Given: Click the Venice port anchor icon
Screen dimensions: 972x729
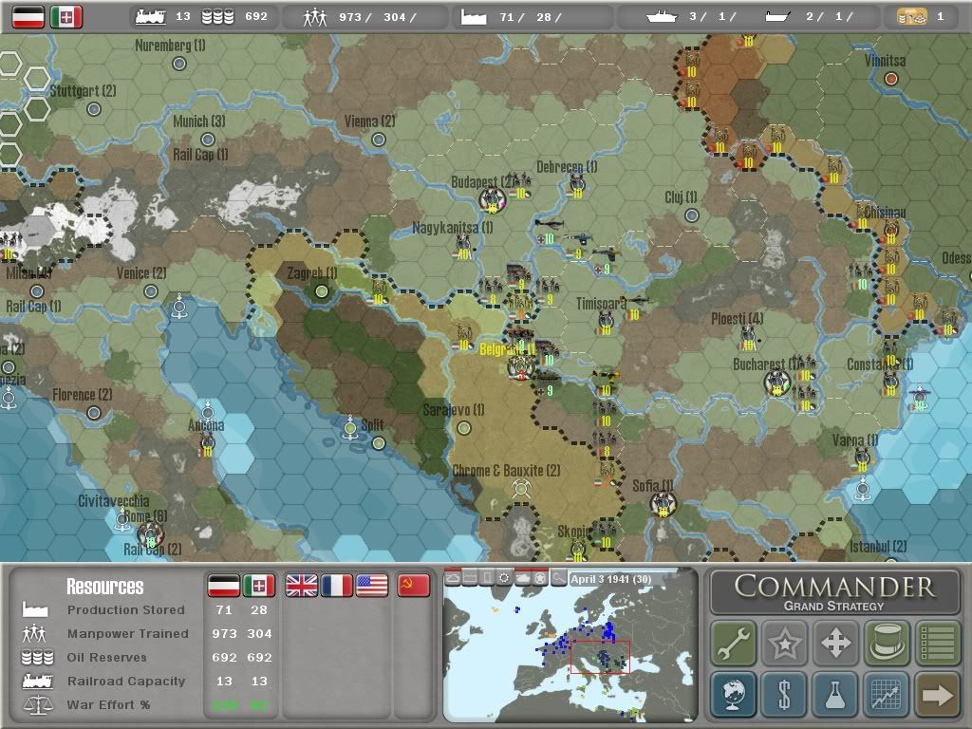Looking at the screenshot, I should (179, 307).
